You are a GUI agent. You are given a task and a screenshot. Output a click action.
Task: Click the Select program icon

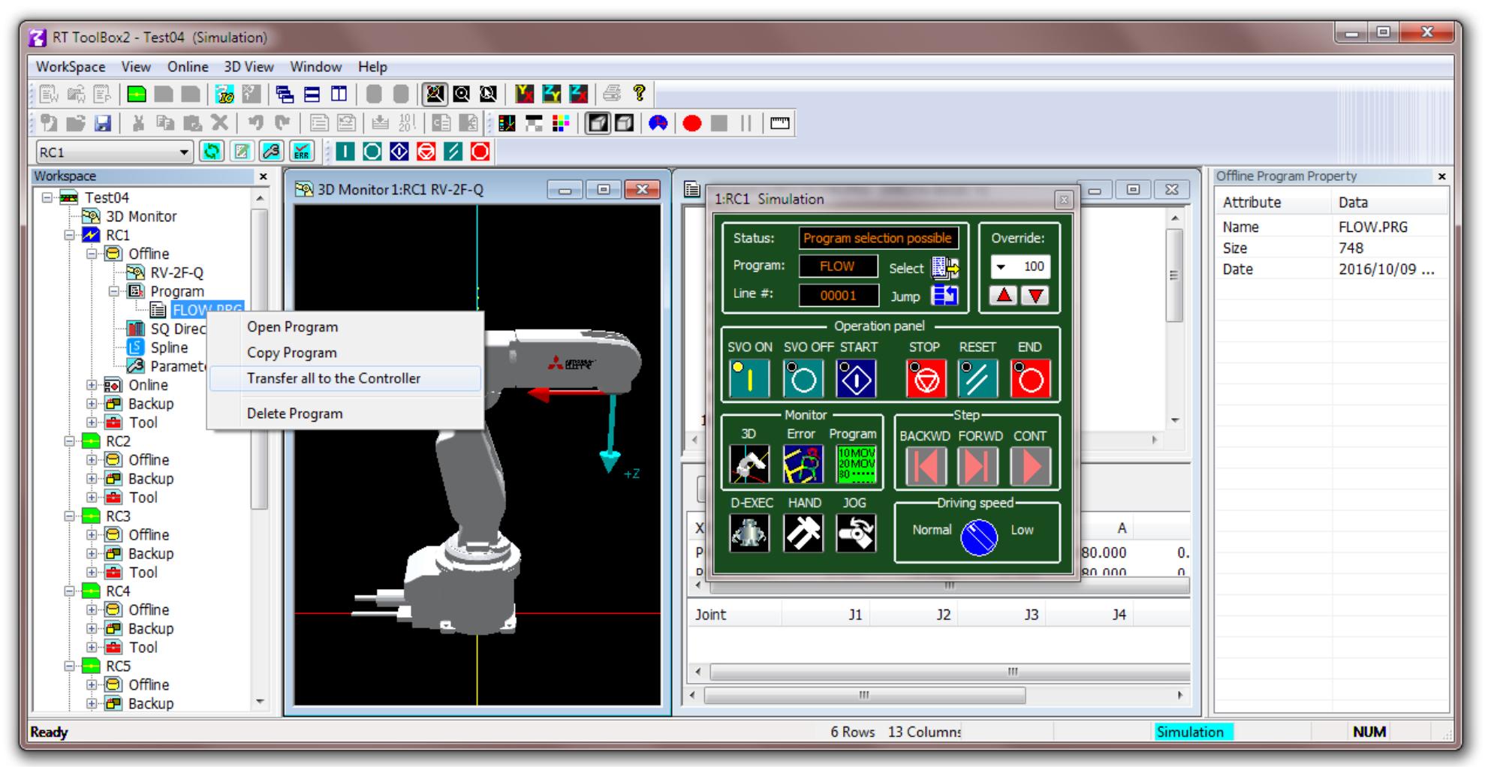click(944, 267)
